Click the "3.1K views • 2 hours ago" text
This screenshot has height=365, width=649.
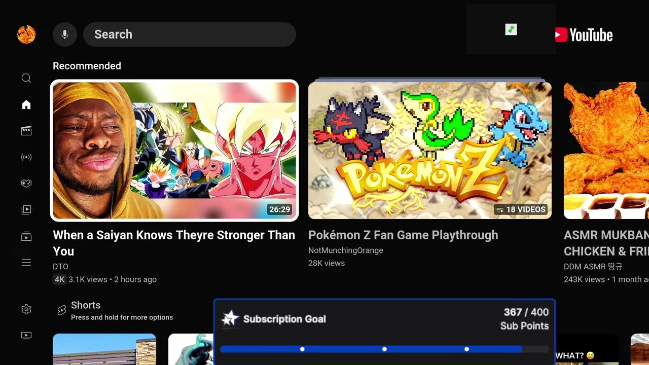(113, 279)
